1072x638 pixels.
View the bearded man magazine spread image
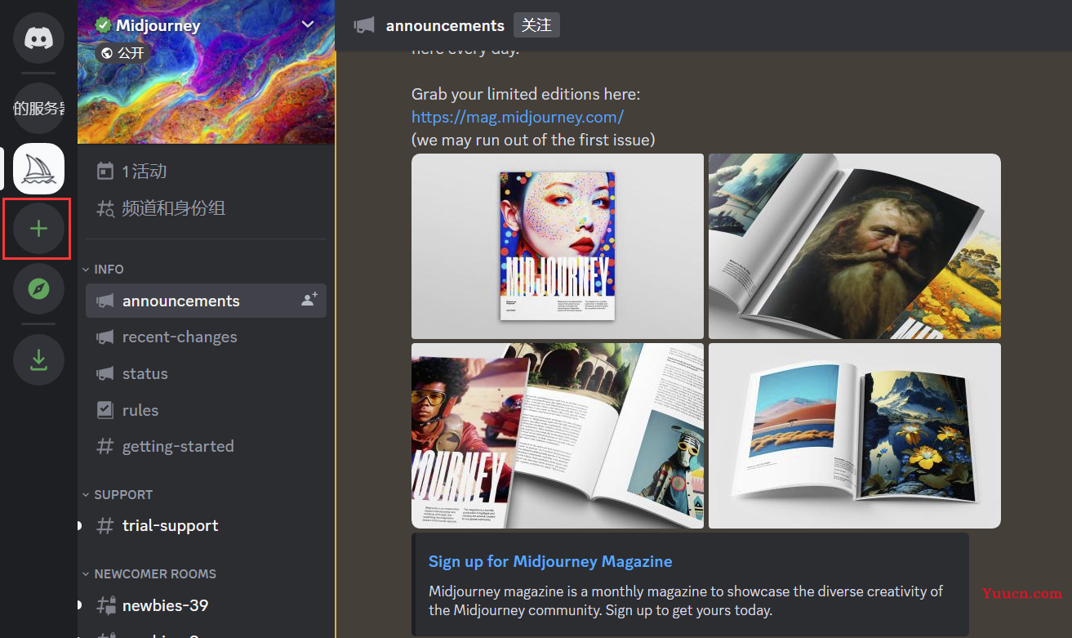(855, 246)
